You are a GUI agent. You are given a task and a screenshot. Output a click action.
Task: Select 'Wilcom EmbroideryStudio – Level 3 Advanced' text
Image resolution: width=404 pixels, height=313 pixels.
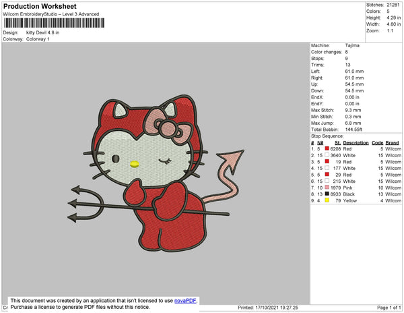click(x=51, y=14)
